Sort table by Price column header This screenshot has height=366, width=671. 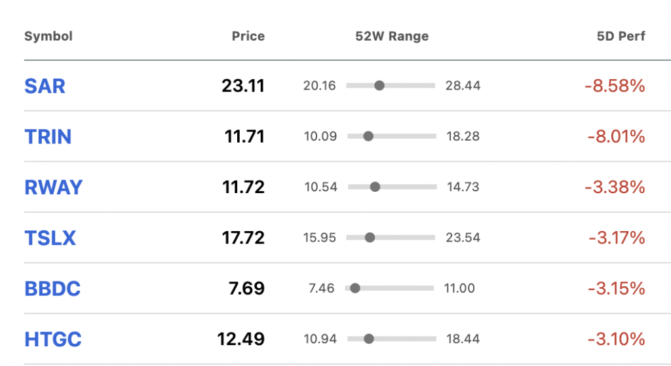(248, 36)
